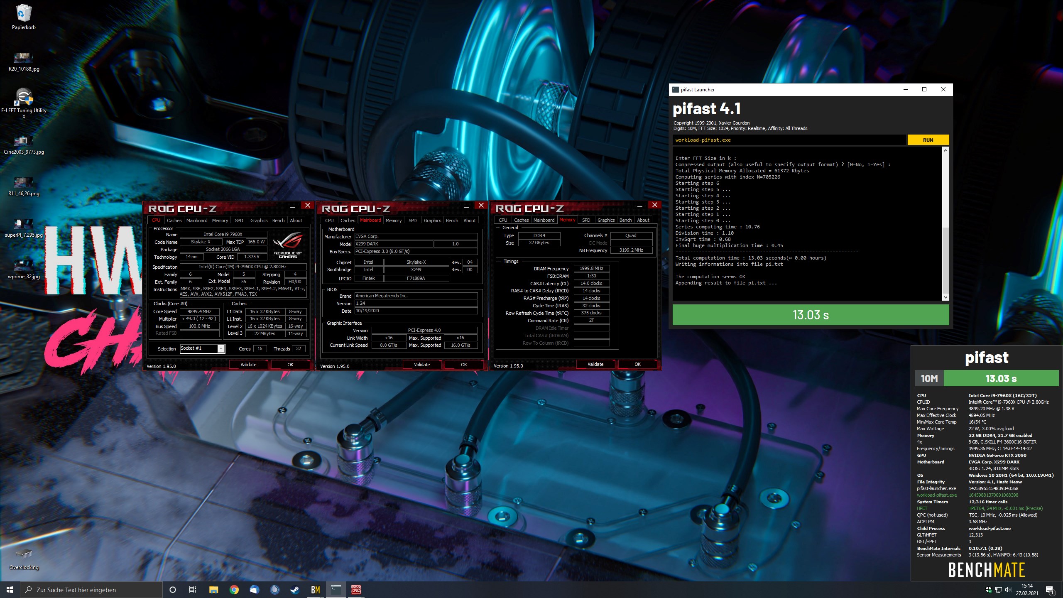The width and height of the screenshot is (1063, 598).
Task: Click OK in the CPU tab window
Action: tap(290, 365)
